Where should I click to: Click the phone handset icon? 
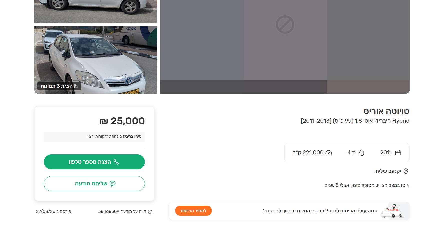116,162
